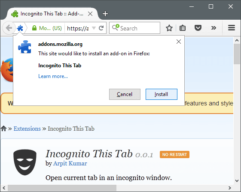Bookmark this page with the star
The width and height of the screenshot is (241, 192).
point(169,28)
